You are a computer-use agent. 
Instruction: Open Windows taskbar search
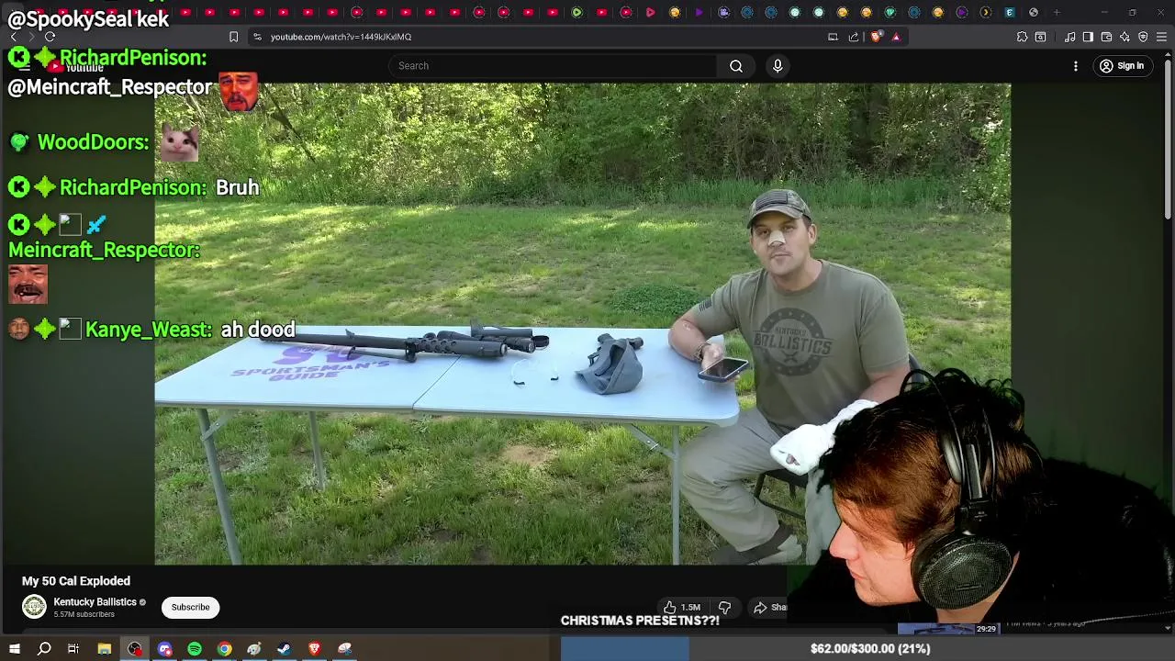(x=44, y=649)
